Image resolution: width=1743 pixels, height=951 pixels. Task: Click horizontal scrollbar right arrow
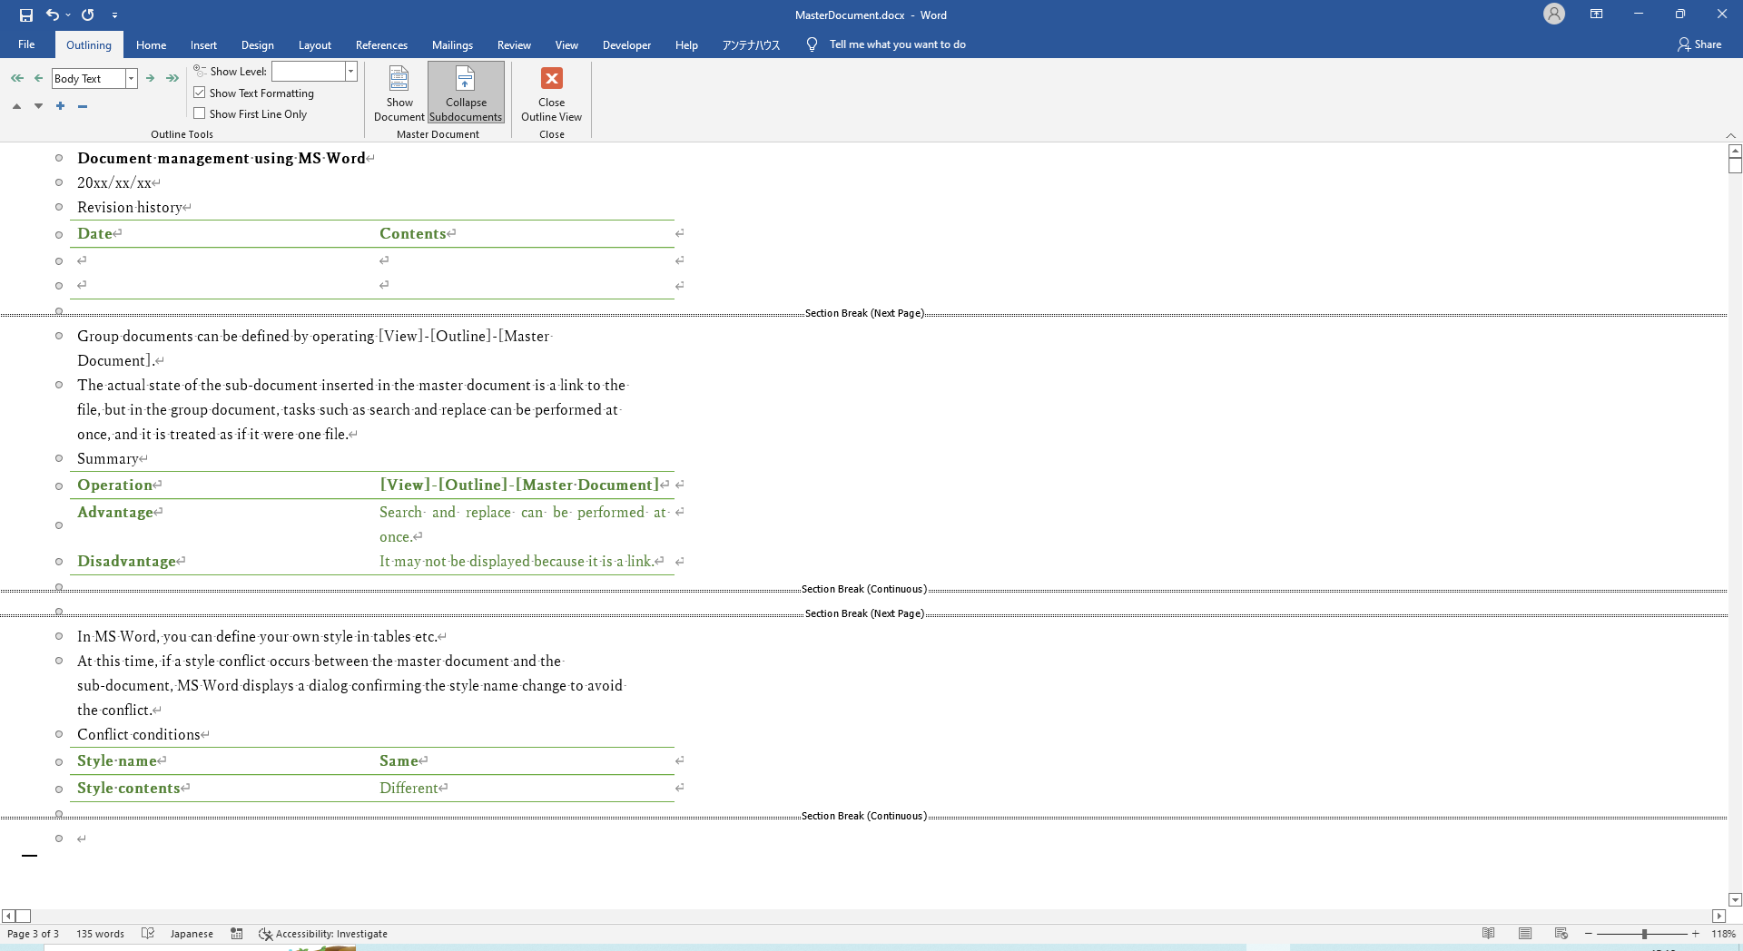tap(1718, 917)
